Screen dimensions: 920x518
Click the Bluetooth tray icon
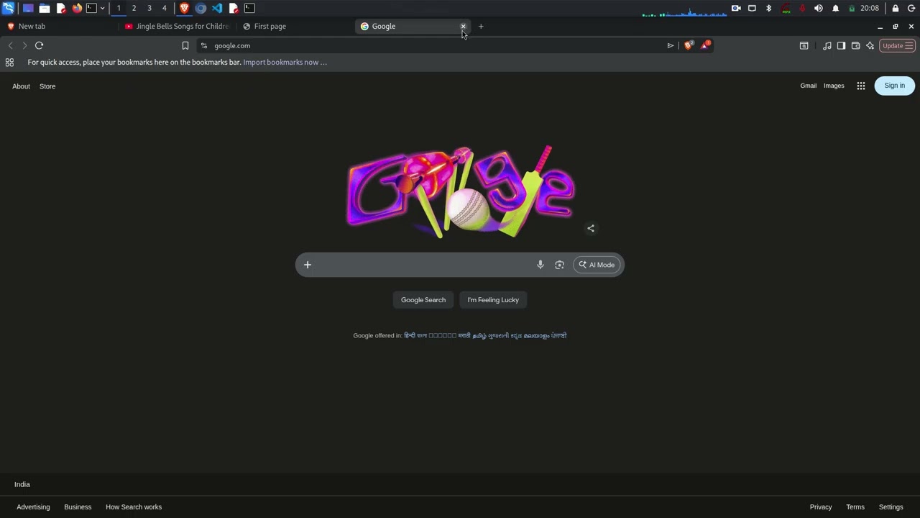(768, 8)
